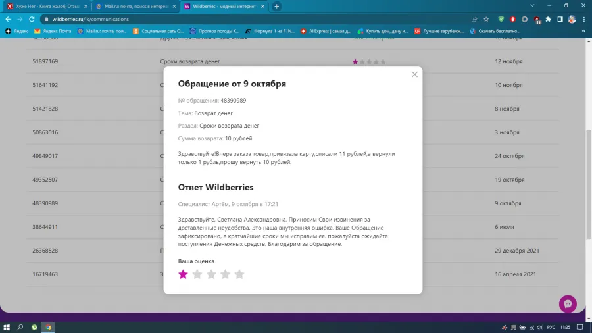Open the red adblock extension icon
592x333 pixels.
pyautogui.click(x=512, y=19)
